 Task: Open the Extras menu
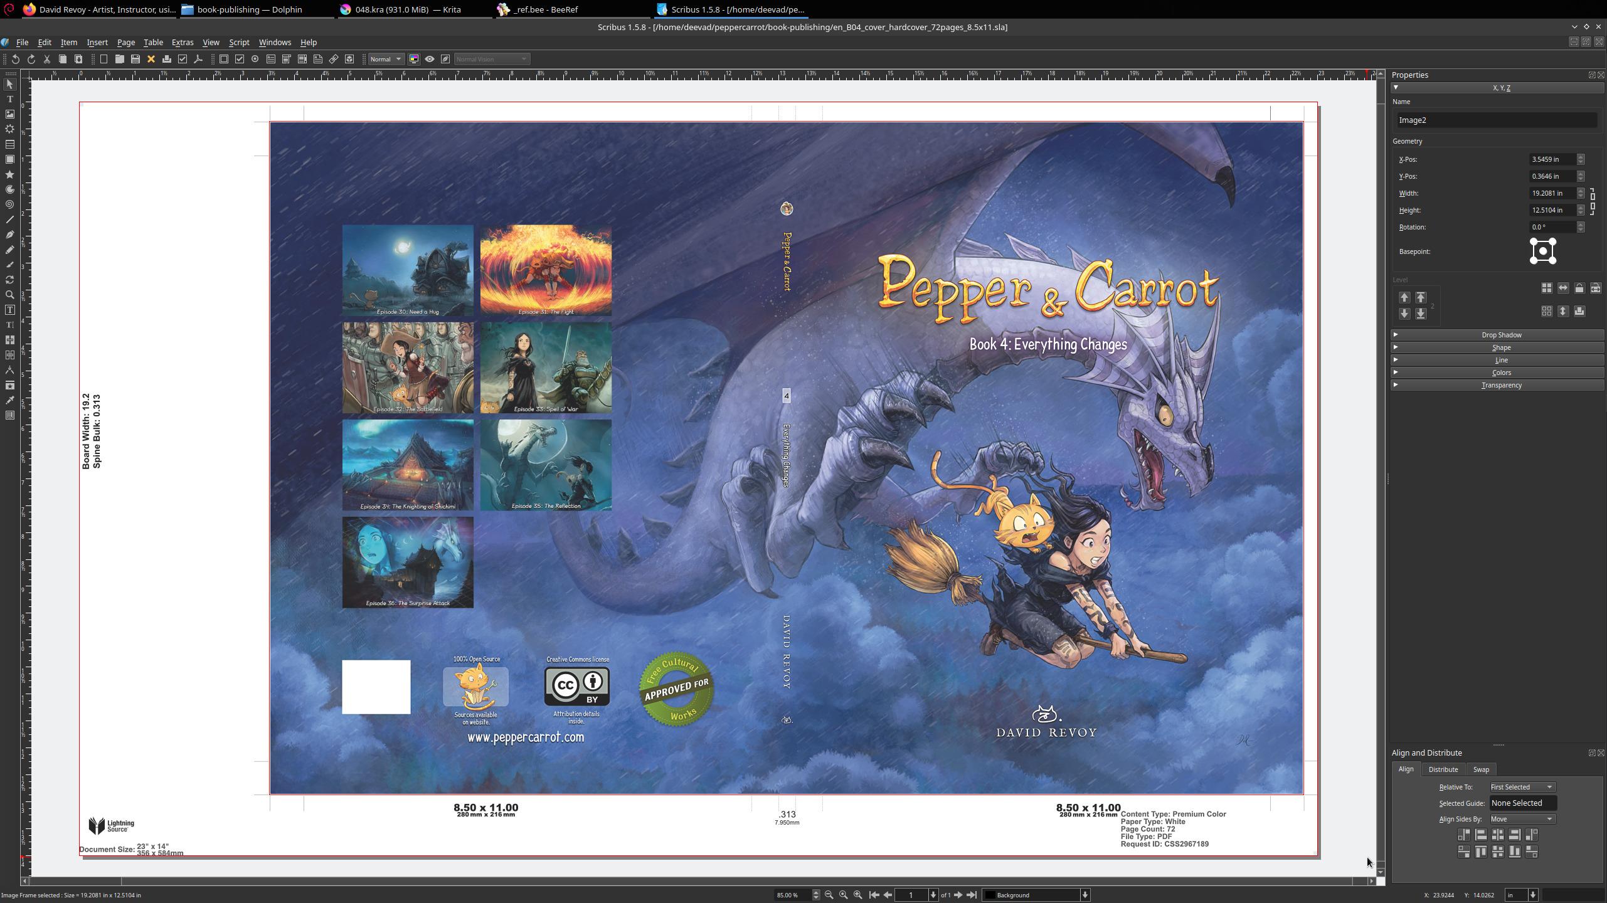coord(183,42)
